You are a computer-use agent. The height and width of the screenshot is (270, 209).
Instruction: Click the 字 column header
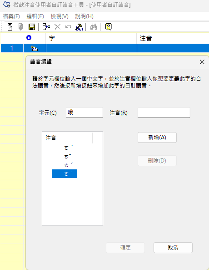(91, 38)
